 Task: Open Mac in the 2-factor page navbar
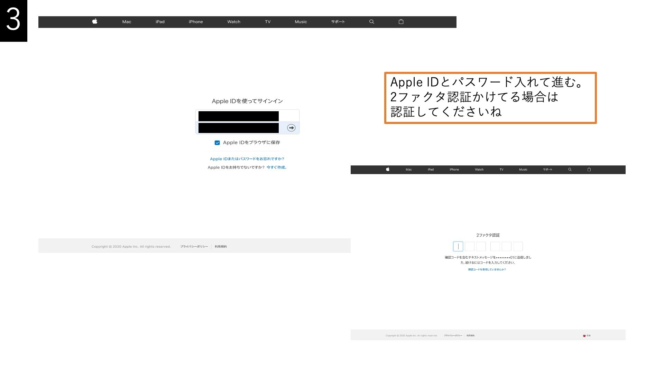(409, 170)
